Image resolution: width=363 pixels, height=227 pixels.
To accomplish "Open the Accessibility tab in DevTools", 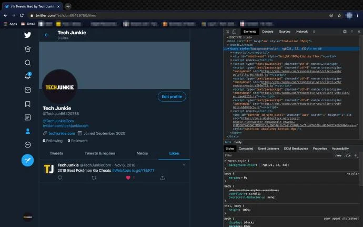I will click(x=340, y=149).
